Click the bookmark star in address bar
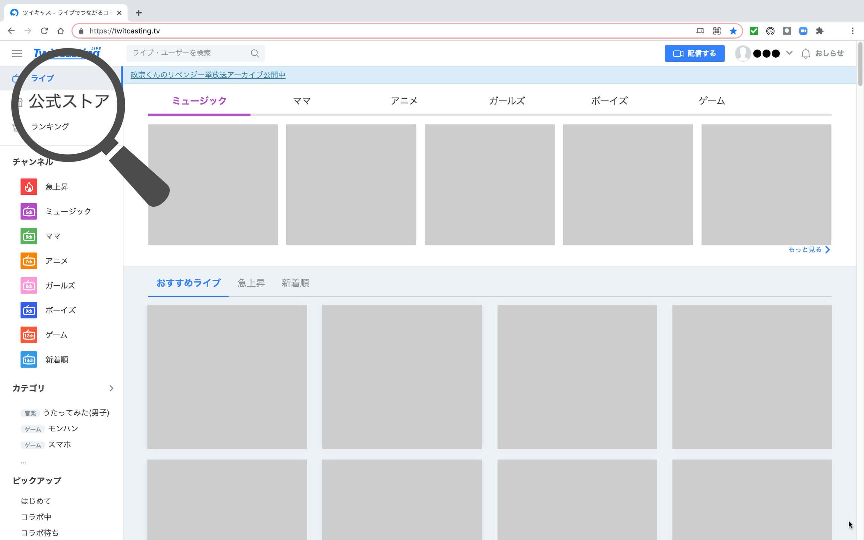Screen dimensions: 864x540 733,31
